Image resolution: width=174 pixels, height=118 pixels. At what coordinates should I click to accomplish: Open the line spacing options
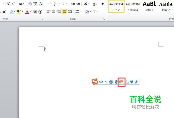(x=78, y=12)
